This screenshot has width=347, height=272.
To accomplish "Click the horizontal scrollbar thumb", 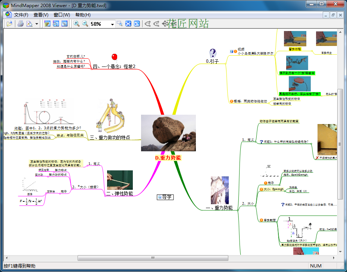I will click(153, 258).
